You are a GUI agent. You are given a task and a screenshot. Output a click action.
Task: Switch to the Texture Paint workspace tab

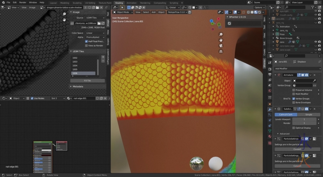(105, 3)
